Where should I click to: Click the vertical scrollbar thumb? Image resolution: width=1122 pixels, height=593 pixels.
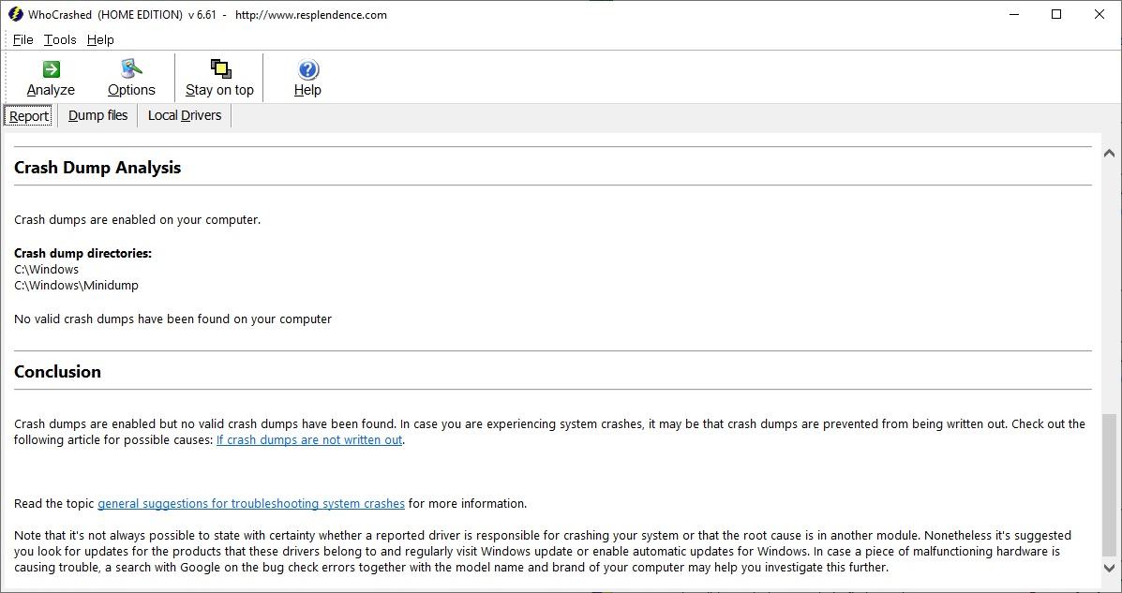point(1109,484)
